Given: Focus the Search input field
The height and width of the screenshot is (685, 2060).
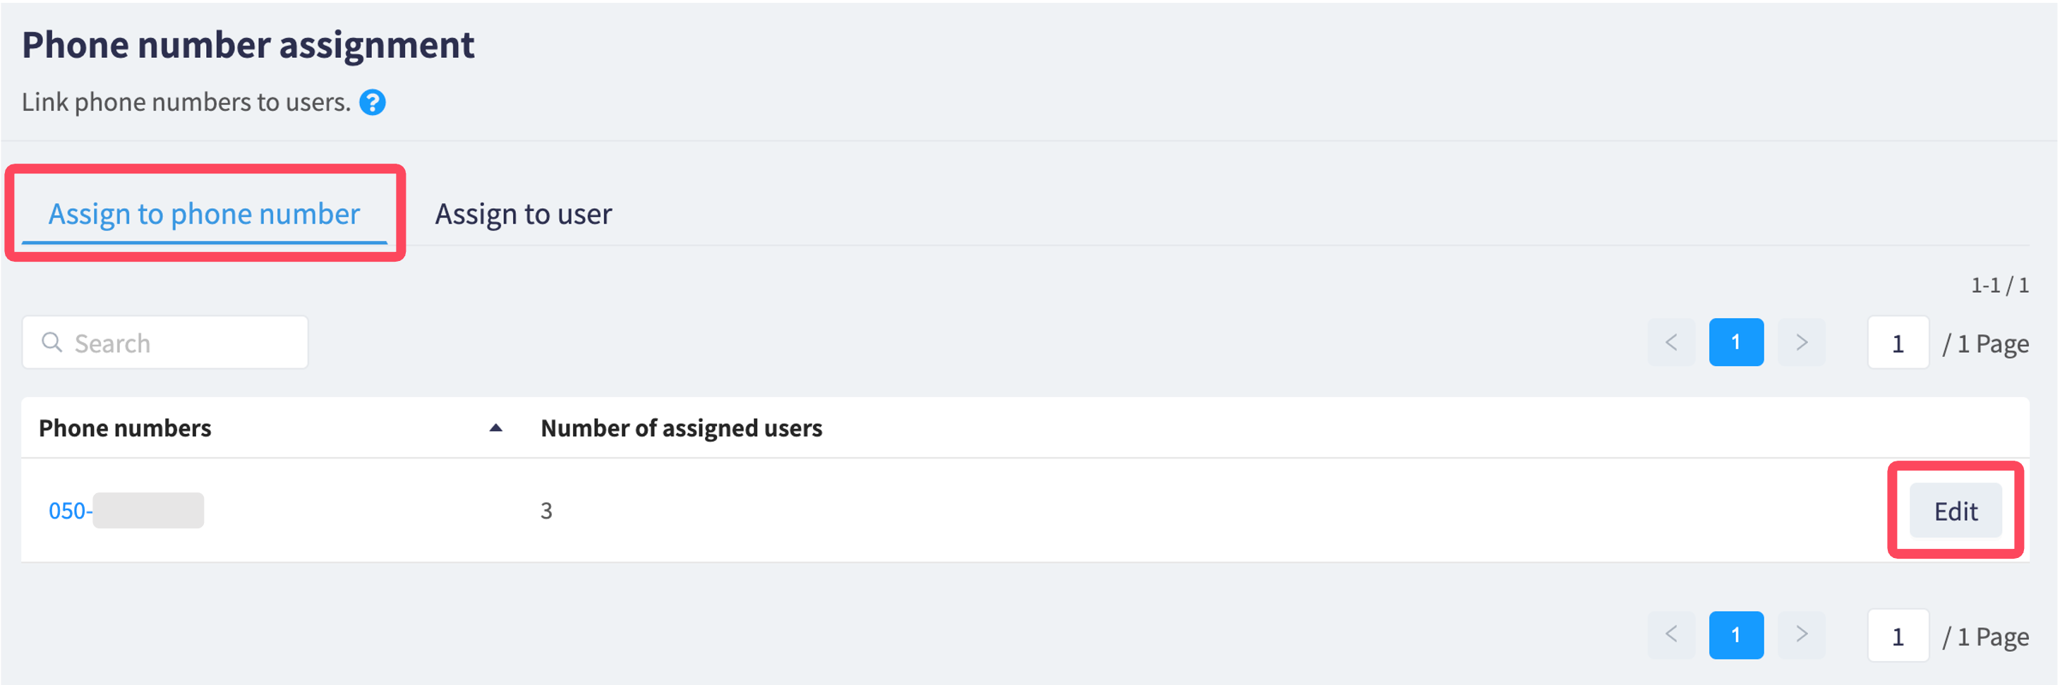Looking at the screenshot, I should pos(164,342).
